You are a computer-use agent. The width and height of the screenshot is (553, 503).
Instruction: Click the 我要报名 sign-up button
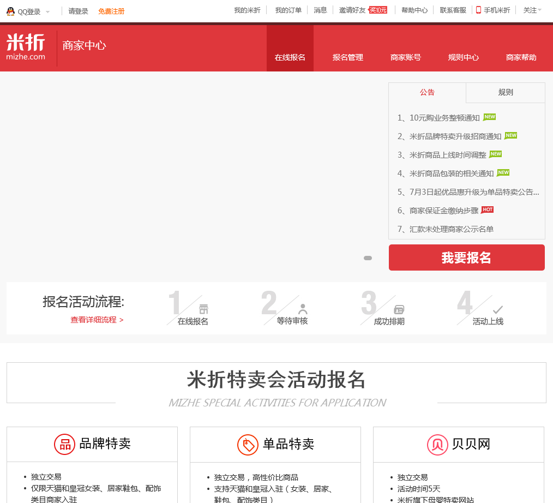pos(467,258)
